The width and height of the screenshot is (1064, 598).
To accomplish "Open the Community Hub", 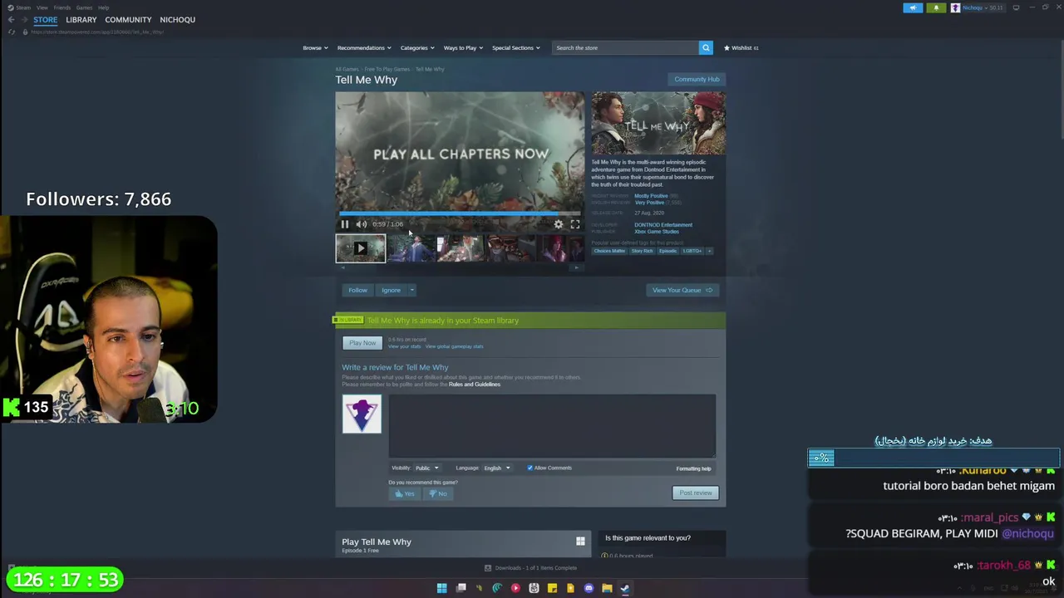I will [x=697, y=79].
